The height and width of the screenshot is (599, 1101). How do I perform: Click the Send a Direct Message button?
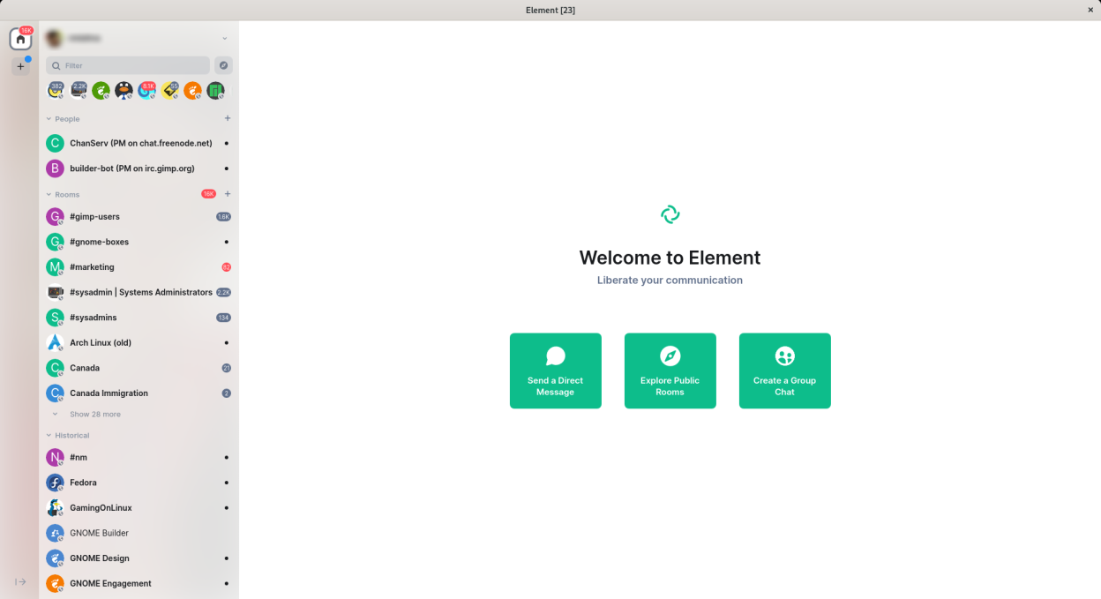[x=555, y=371]
